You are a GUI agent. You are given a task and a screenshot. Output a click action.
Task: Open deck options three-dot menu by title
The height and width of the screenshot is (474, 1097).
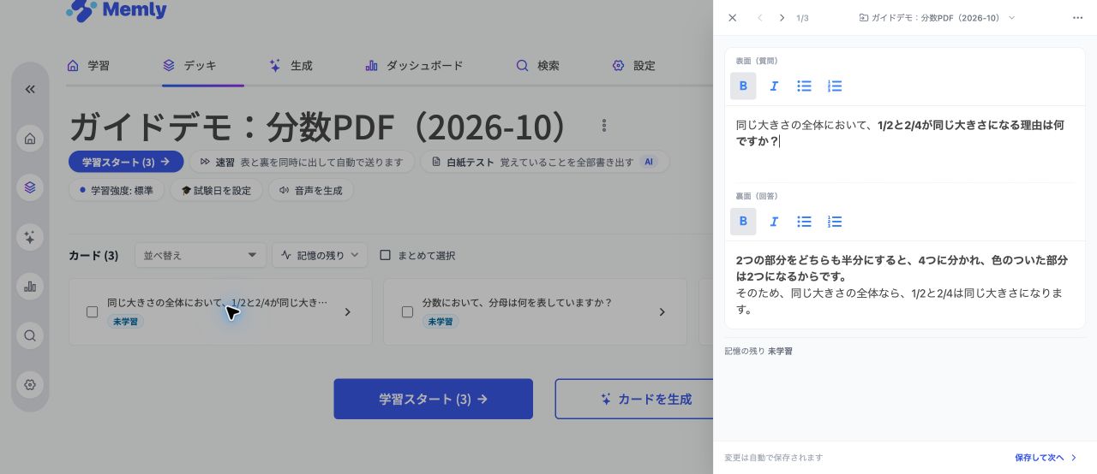pyautogui.click(x=604, y=126)
